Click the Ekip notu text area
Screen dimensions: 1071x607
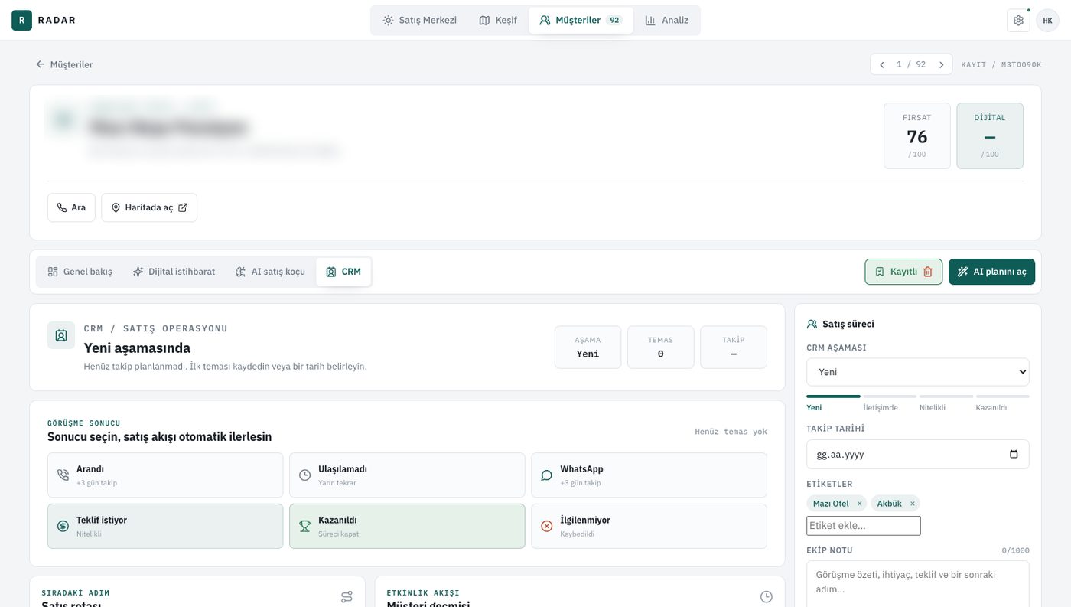tap(918, 583)
